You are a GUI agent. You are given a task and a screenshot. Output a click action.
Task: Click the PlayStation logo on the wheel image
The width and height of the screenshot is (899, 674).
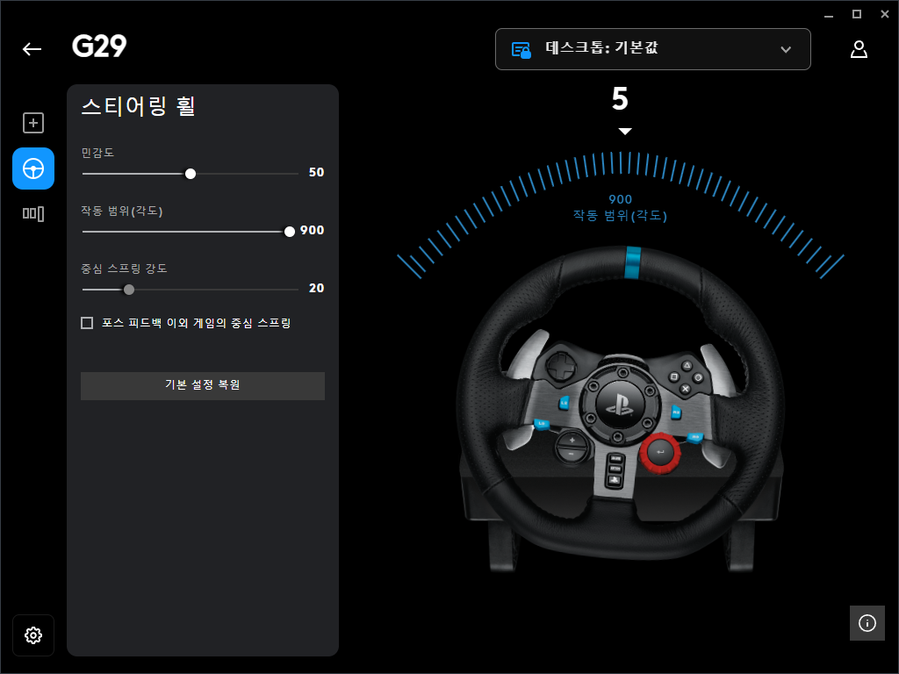(619, 405)
